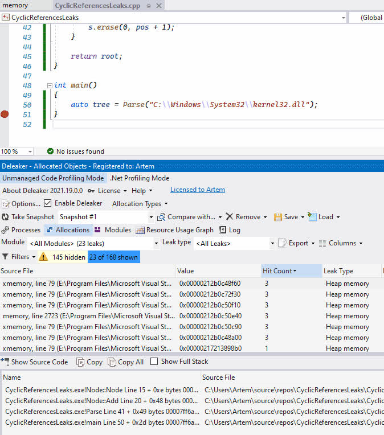384x435 pixels.
Task: Switch to .Net Profiling Mode tab
Action: pos(140,178)
